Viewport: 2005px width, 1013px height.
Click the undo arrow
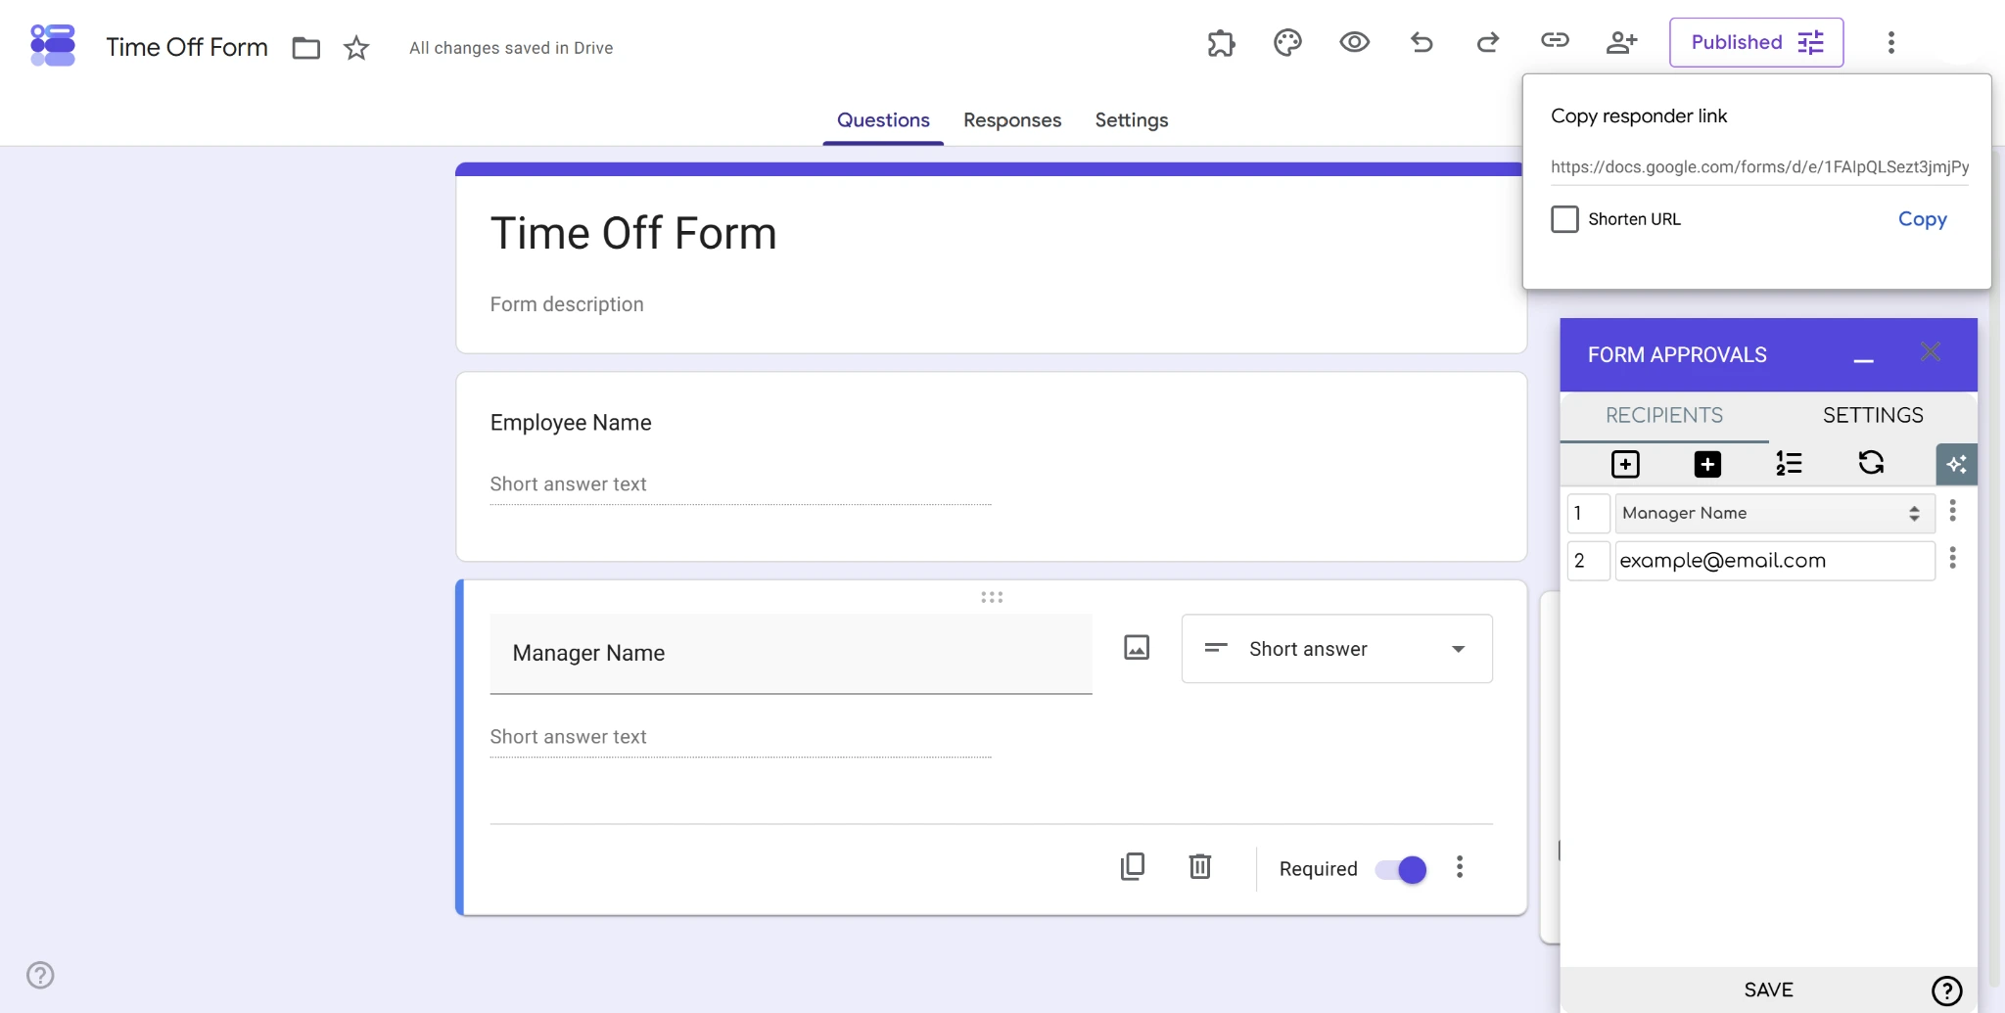click(x=1422, y=42)
